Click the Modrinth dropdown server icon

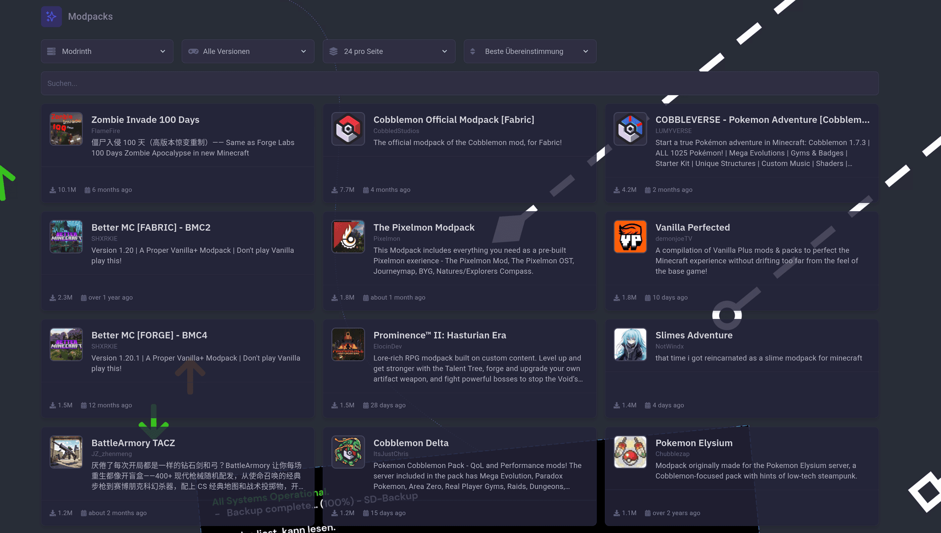tap(51, 51)
